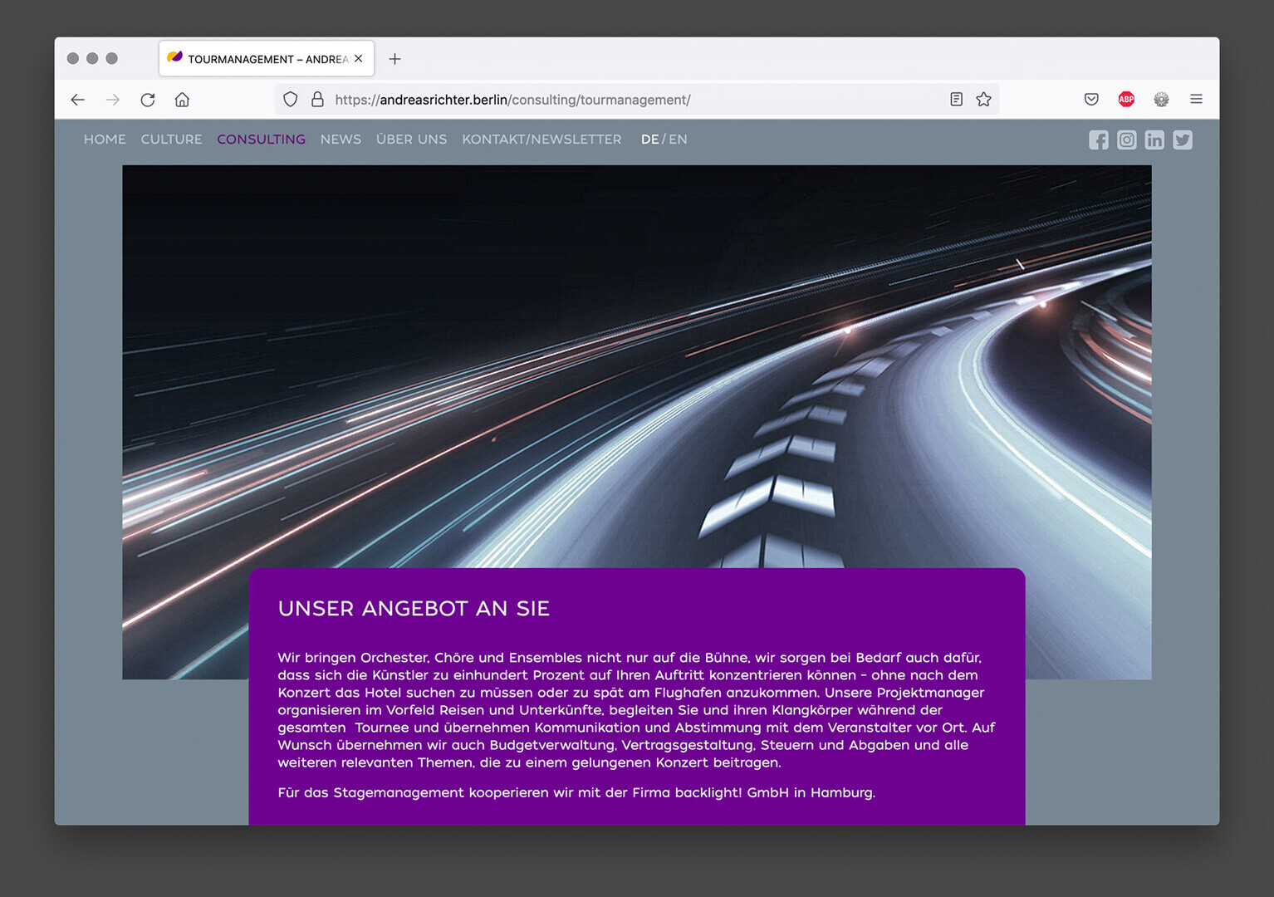
Task: Reload the current page
Action: 148,100
